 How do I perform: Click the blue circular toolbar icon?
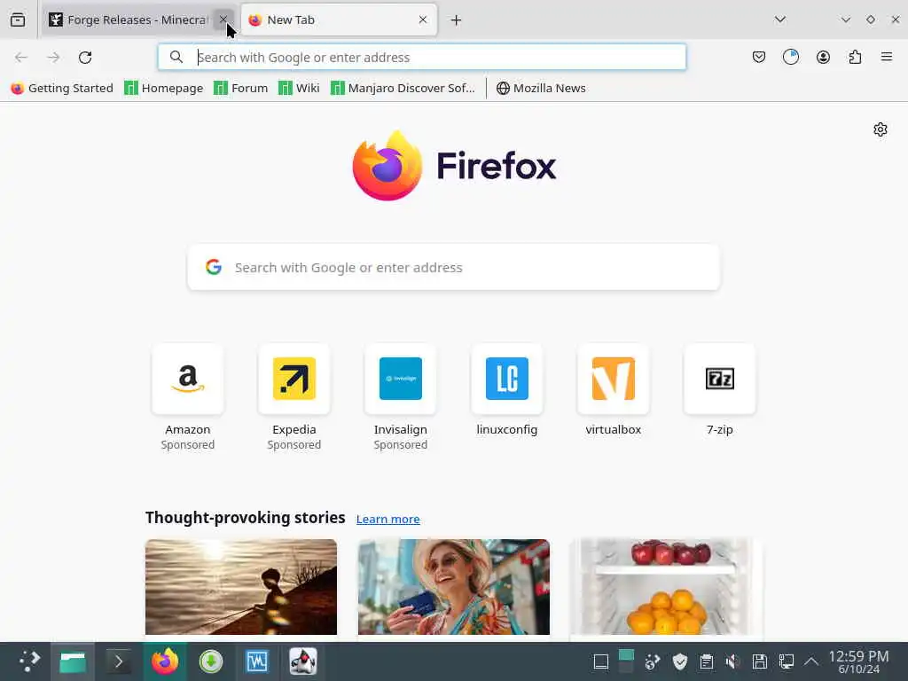[x=790, y=57]
